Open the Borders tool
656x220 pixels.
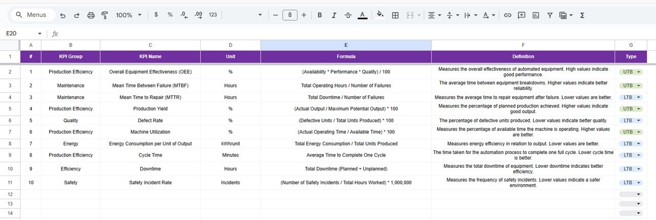click(395, 15)
